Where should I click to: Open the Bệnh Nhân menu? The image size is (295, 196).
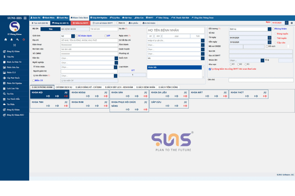click(49, 18)
